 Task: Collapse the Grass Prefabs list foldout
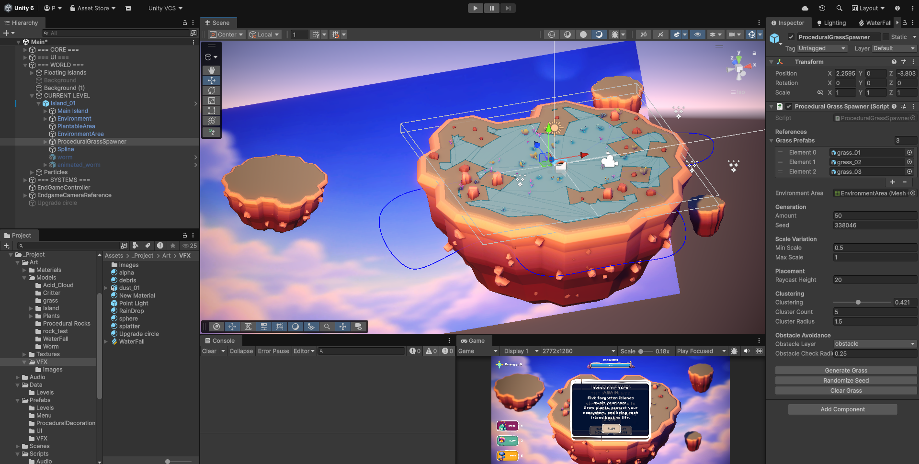click(772, 140)
